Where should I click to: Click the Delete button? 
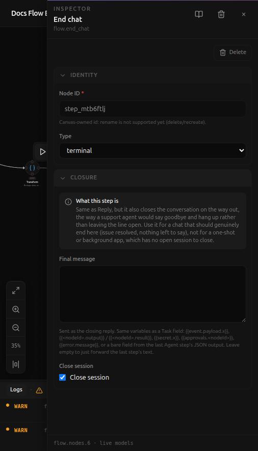point(233,52)
